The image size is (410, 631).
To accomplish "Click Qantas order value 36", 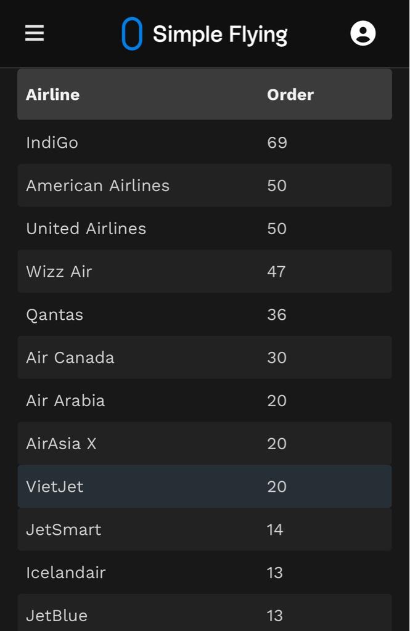I will [277, 315].
